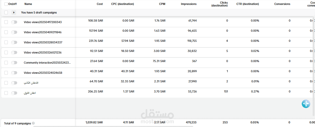Turn on the اعلان الاول campaign switch

pyautogui.click(x=14, y=93)
